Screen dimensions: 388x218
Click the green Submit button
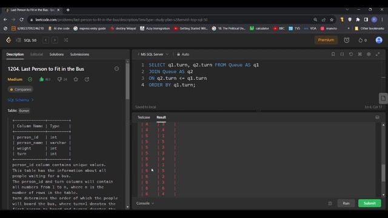[x=370, y=203]
